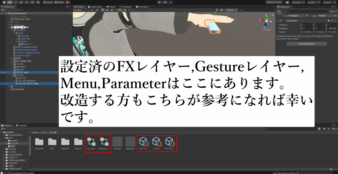
Task: Click the scene view search field
Action: tap(257, 10)
